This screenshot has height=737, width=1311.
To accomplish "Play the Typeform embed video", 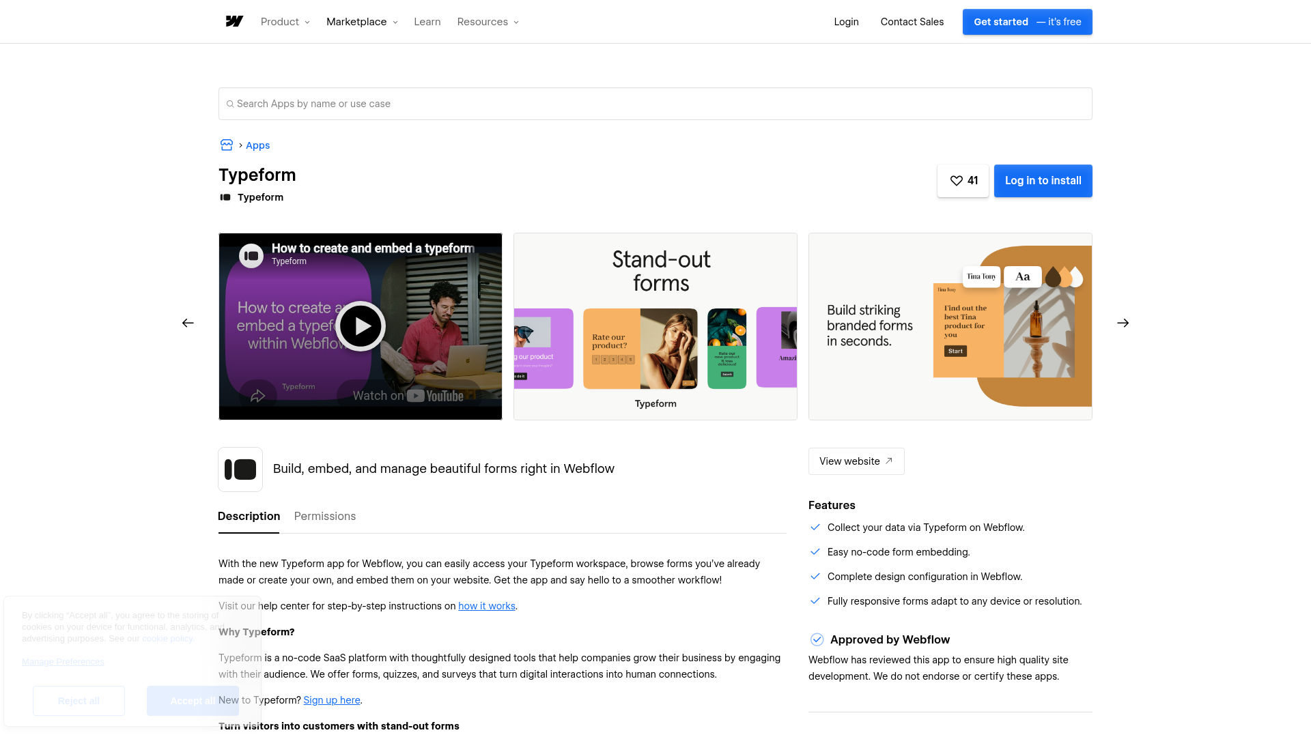I will tap(361, 326).
